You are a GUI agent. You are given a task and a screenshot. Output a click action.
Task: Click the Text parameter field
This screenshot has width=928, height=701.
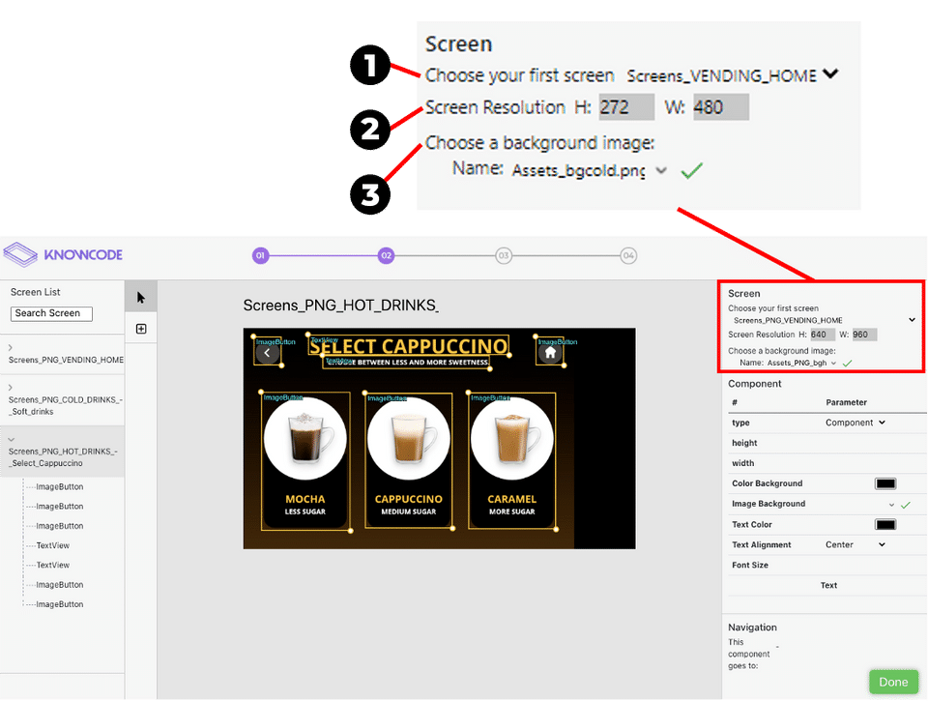pos(827,586)
